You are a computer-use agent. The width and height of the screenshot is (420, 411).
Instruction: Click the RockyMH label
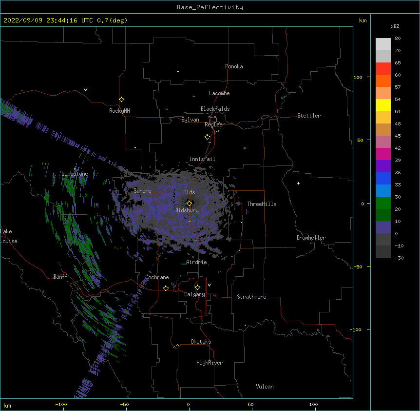coord(119,111)
